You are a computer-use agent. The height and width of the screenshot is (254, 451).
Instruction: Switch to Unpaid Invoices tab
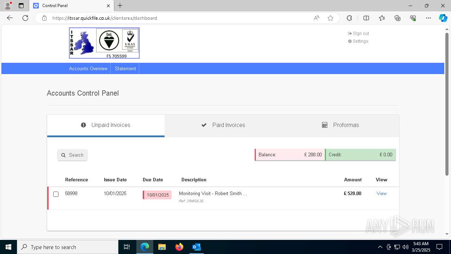click(x=106, y=125)
